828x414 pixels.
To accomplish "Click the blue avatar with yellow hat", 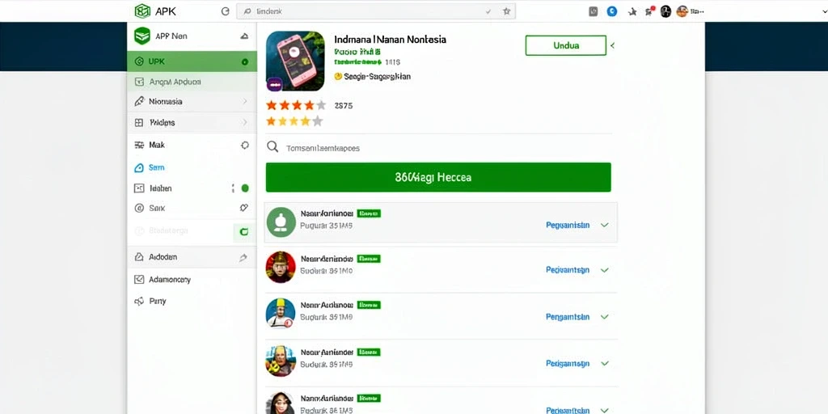I will [281, 313].
